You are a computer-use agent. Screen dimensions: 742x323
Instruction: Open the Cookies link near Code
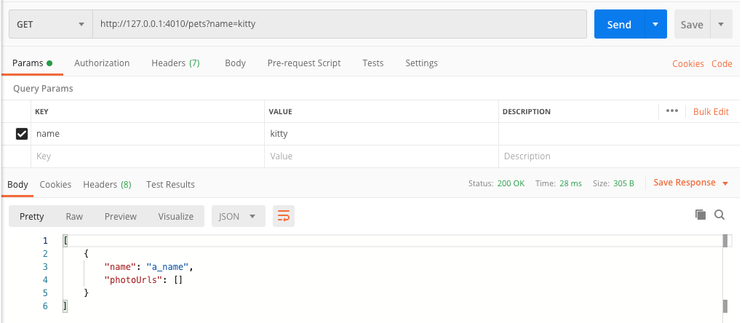687,63
